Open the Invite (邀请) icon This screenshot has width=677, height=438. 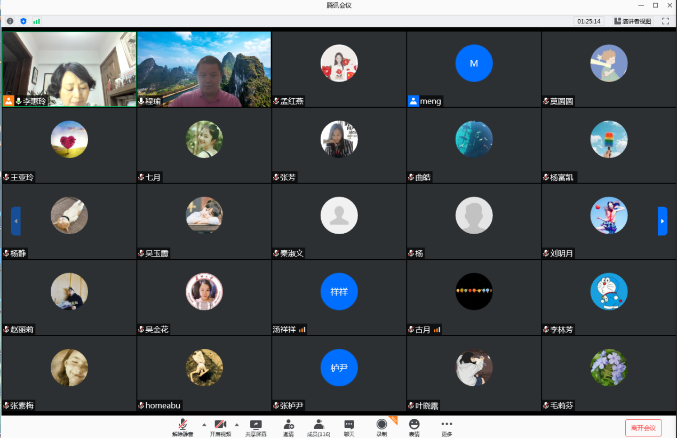pos(289,427)
